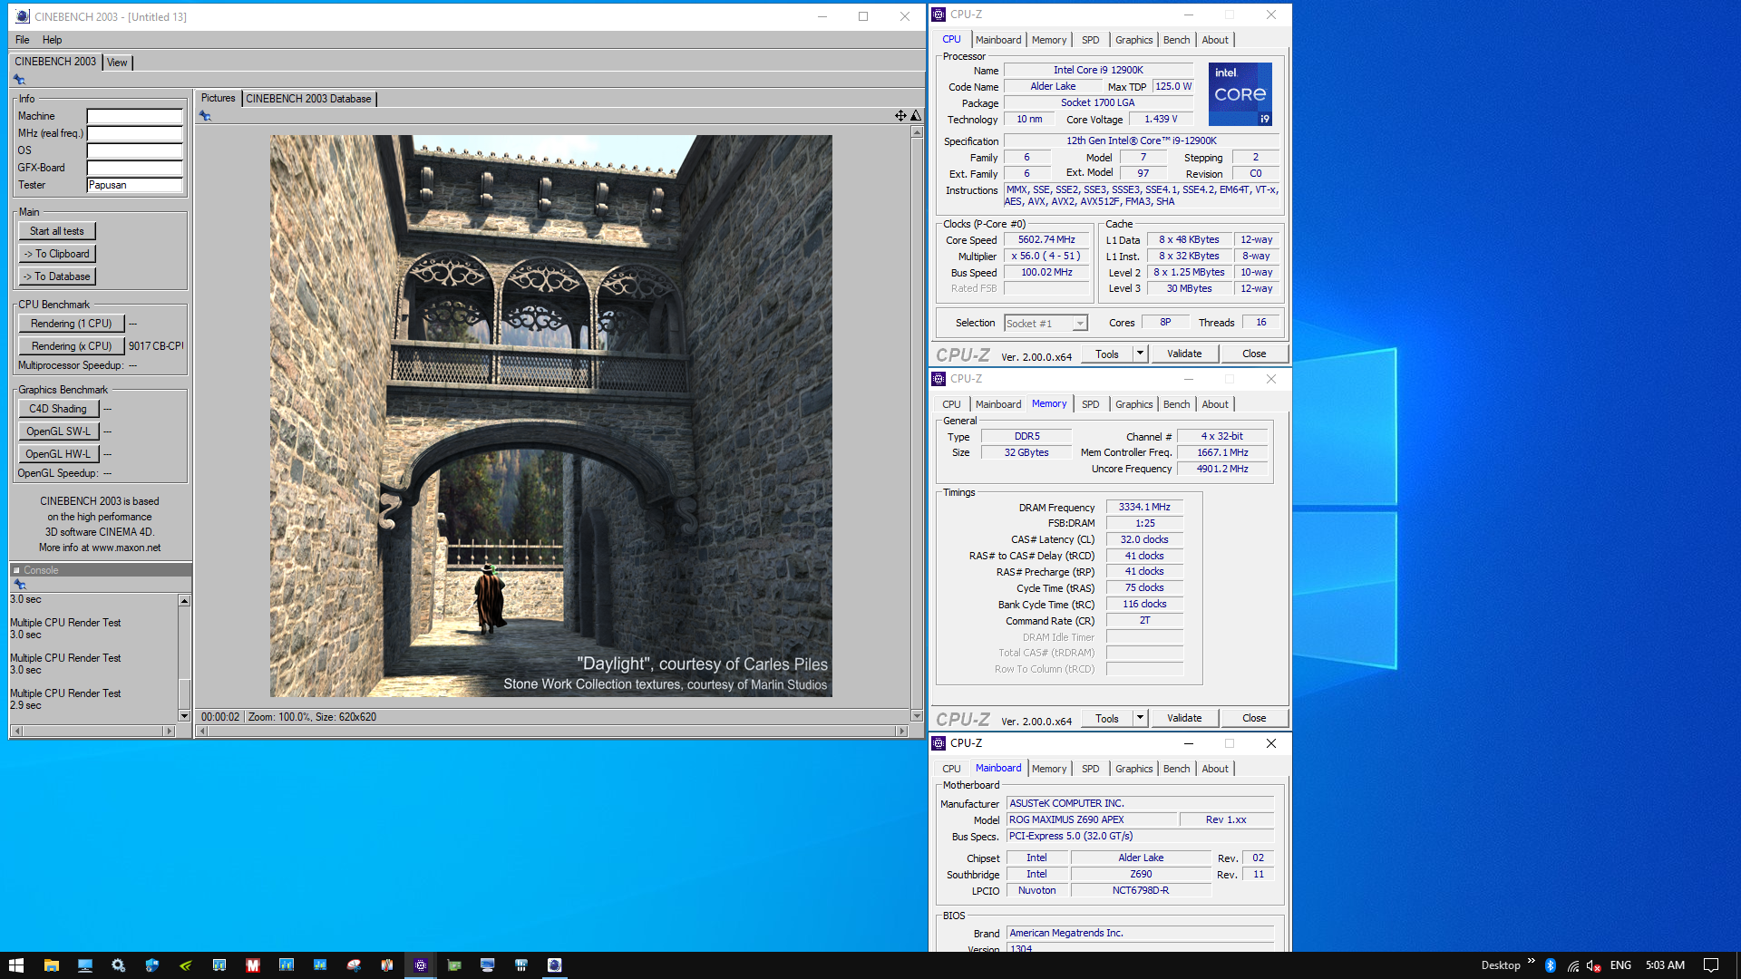Click the To Clipboard button
Viewport: 1741px width, 979px height.
pos(56,254)
